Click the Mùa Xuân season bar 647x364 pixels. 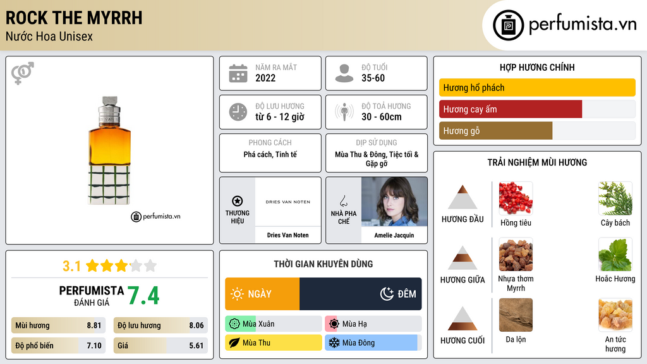click(x=274, y=324)
